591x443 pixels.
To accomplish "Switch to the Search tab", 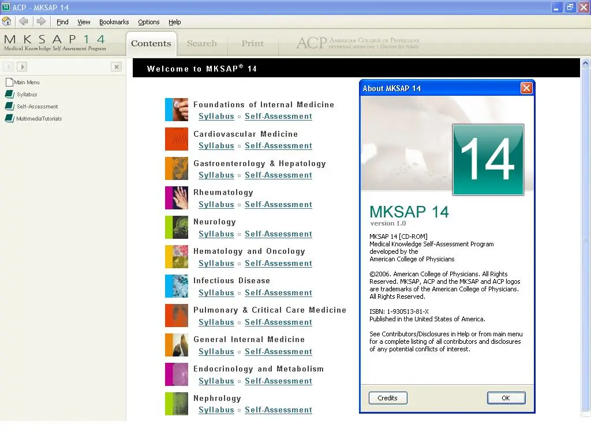I will [202, 43].
